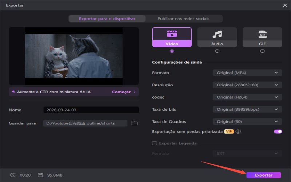Image resolution: width=291 pixels, height=182 pixels.
Task: Click the Taxa de Quadros label
Action: pos(169,122)
